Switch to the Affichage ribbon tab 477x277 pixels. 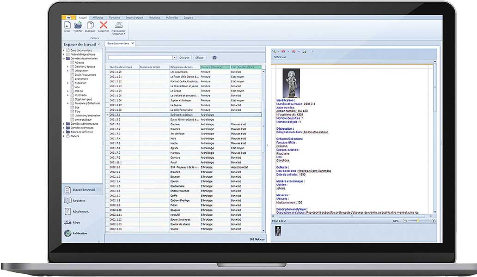(x=98, y=18)
